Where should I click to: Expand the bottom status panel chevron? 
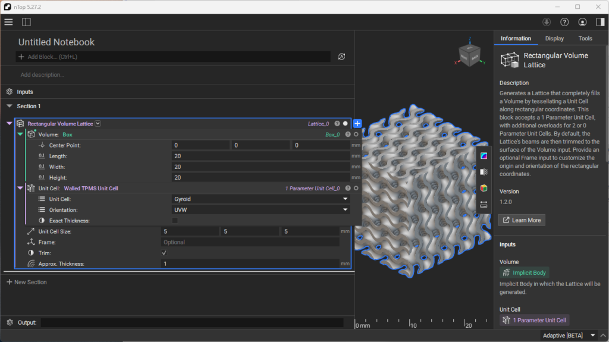[603, 335]
